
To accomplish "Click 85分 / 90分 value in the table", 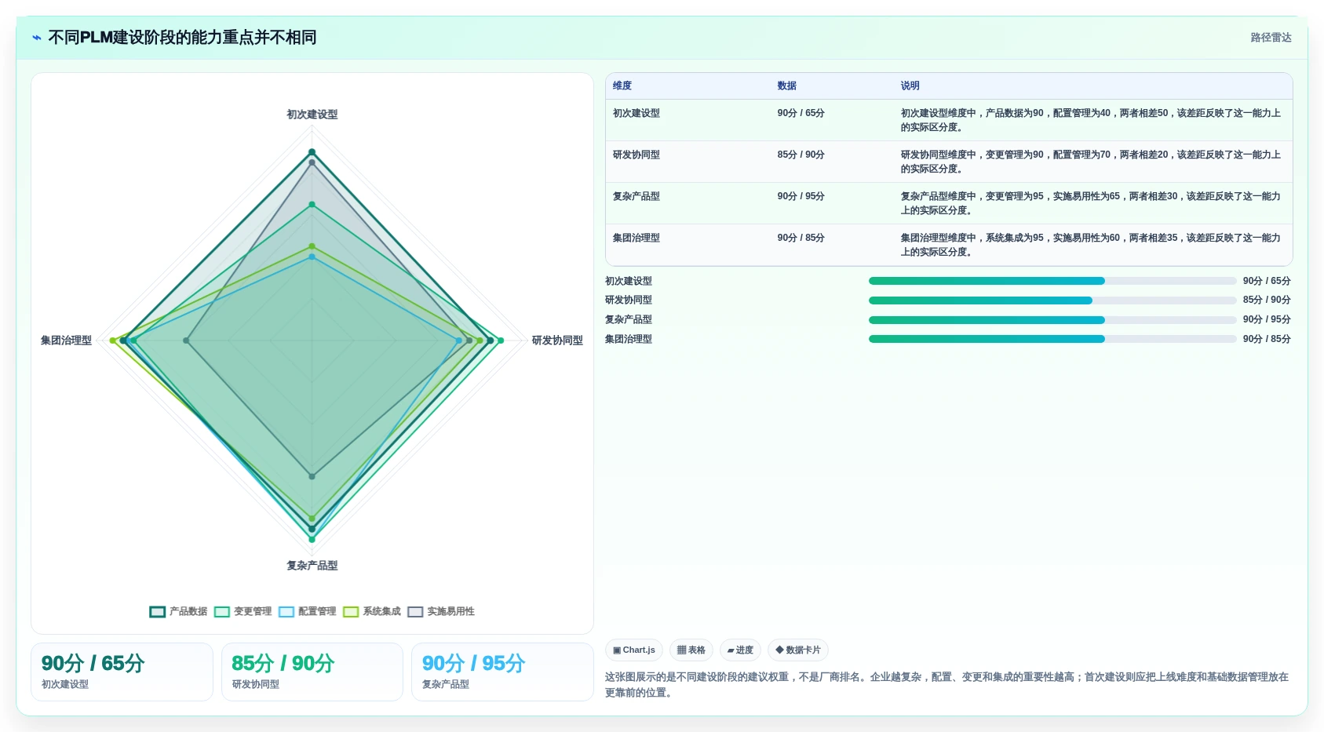I will point(801,155).
